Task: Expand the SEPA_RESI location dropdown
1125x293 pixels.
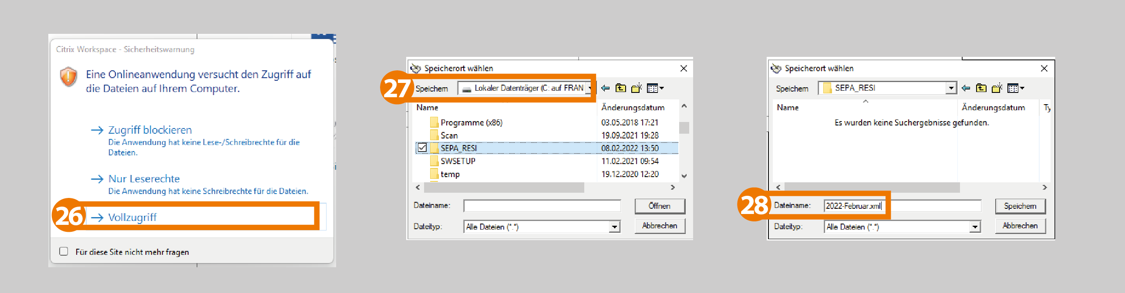Action: click(951, 89)
